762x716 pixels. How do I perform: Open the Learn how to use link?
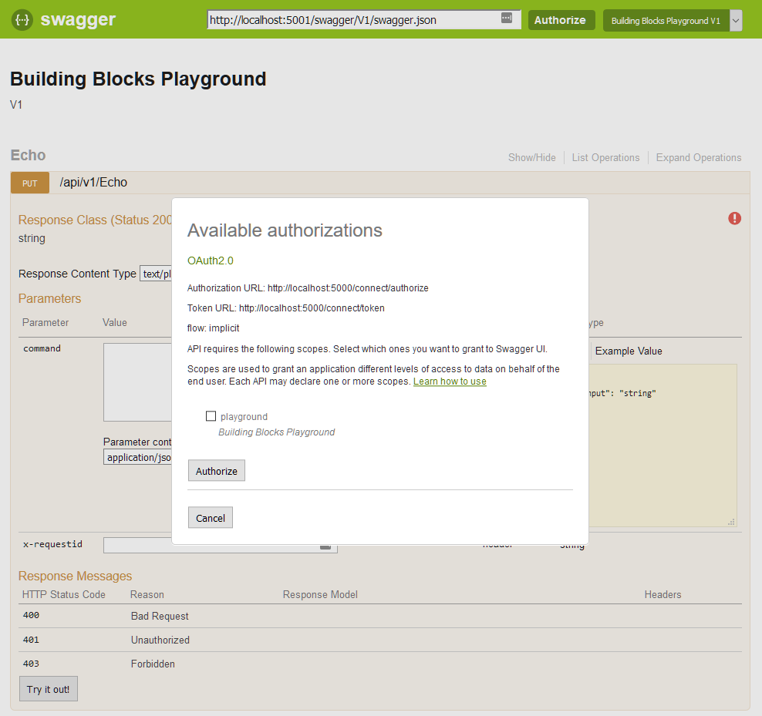(450, 382)
